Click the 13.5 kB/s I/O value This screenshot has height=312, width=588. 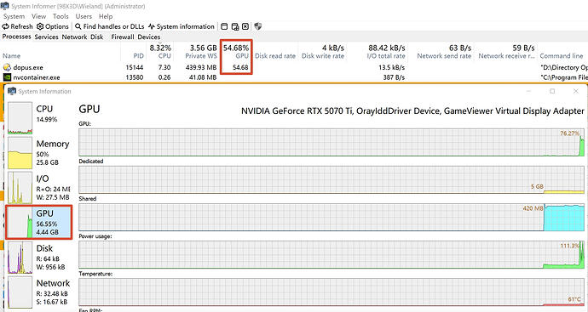(x=392, y=67)
